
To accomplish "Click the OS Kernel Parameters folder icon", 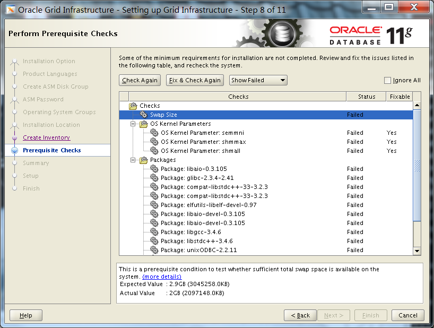I will 144,124.
